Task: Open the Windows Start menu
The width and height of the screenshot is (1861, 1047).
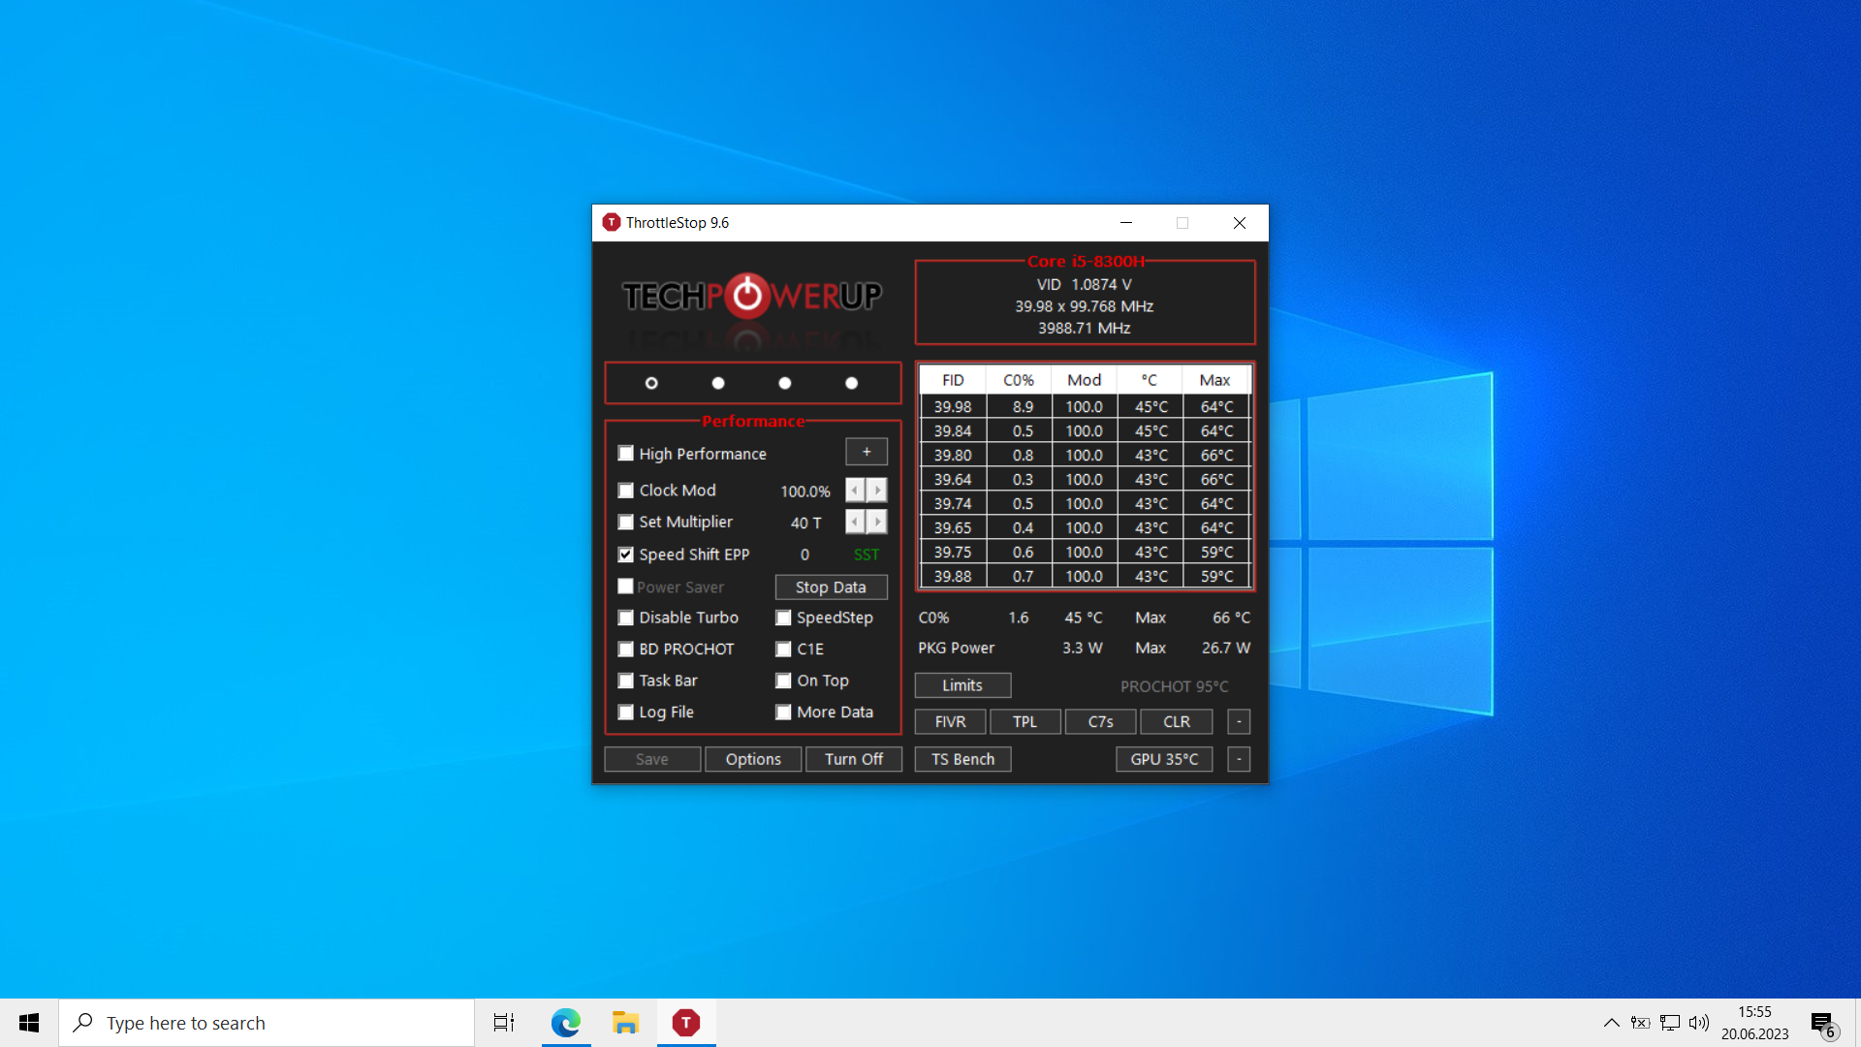Action: pyautogui.click(x=29, y=1023)
